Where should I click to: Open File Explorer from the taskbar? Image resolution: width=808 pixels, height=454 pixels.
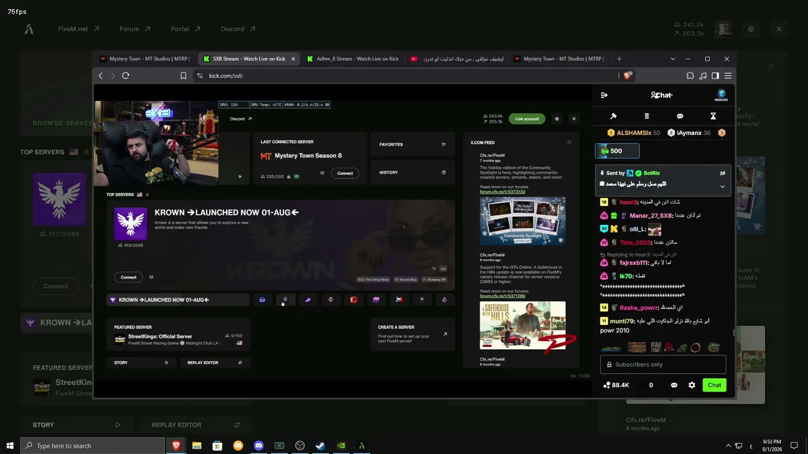196,446
